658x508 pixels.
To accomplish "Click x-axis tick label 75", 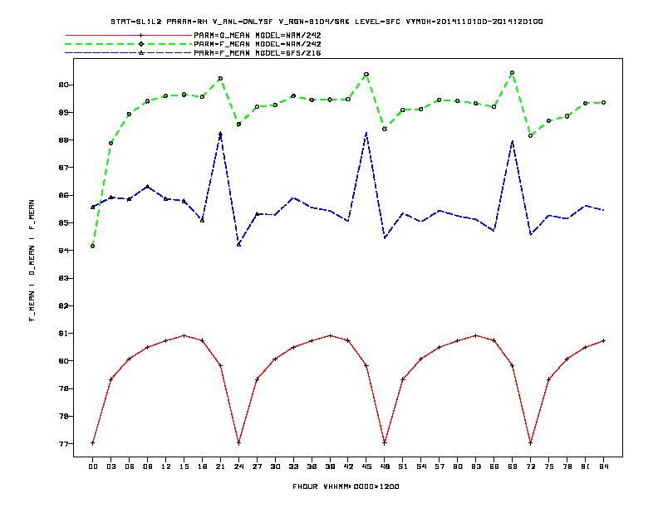I will point(549,466).
